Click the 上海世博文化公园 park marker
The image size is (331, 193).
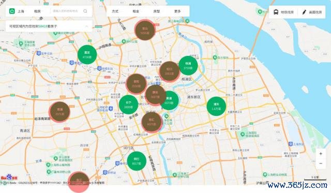click(167, 116)
